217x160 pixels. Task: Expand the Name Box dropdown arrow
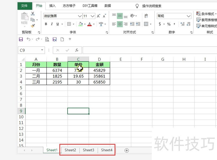pyautogui.click(x=42, y=50)
